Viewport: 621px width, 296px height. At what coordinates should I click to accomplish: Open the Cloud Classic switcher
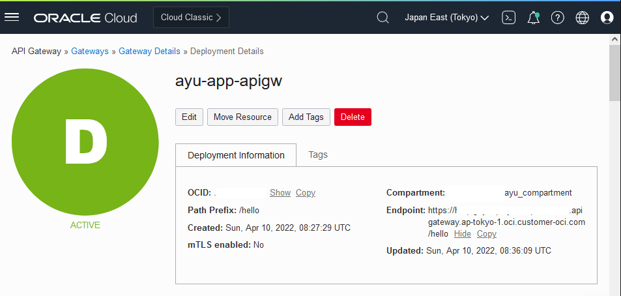pyautogui.click(x=192, y=18)
